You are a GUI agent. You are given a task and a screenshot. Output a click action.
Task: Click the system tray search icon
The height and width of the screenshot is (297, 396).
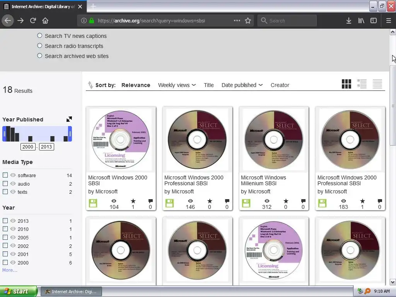click(x=367, y=291)
